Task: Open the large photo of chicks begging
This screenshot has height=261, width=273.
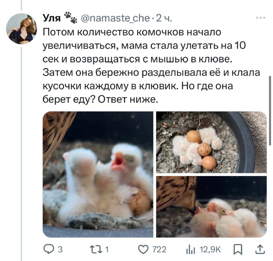Action: 98,174
